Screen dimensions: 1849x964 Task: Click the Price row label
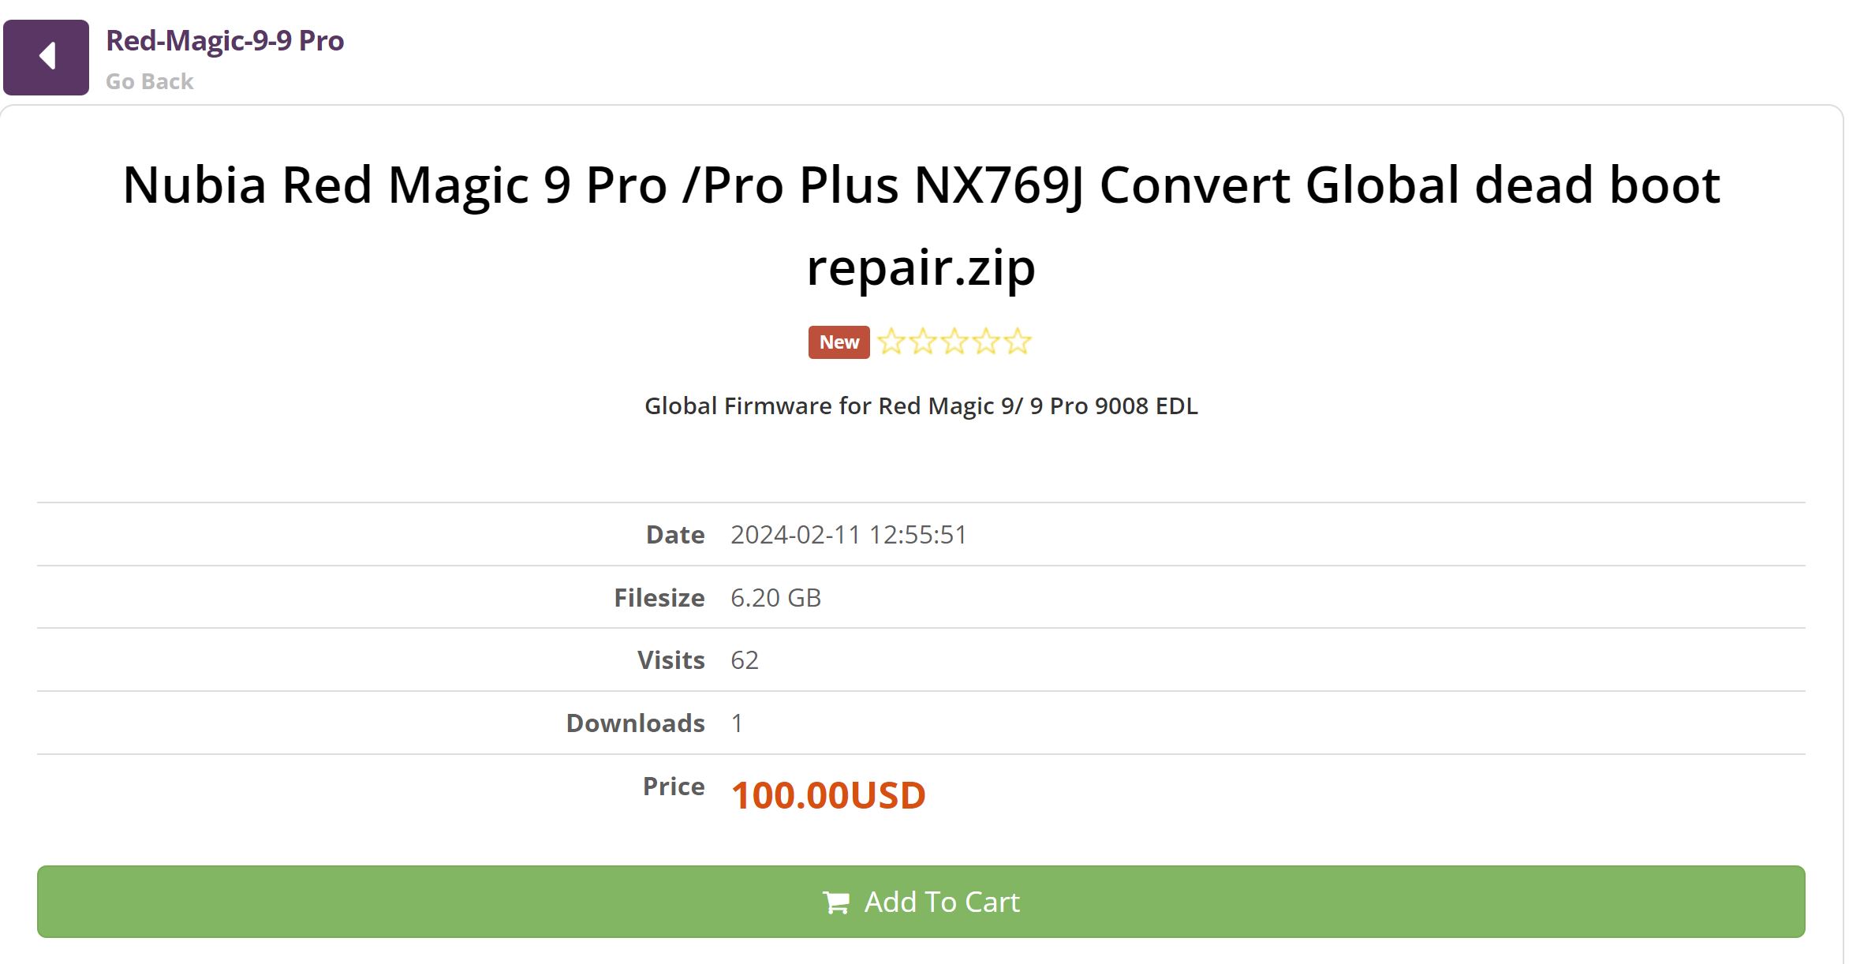tap(674, 787)
